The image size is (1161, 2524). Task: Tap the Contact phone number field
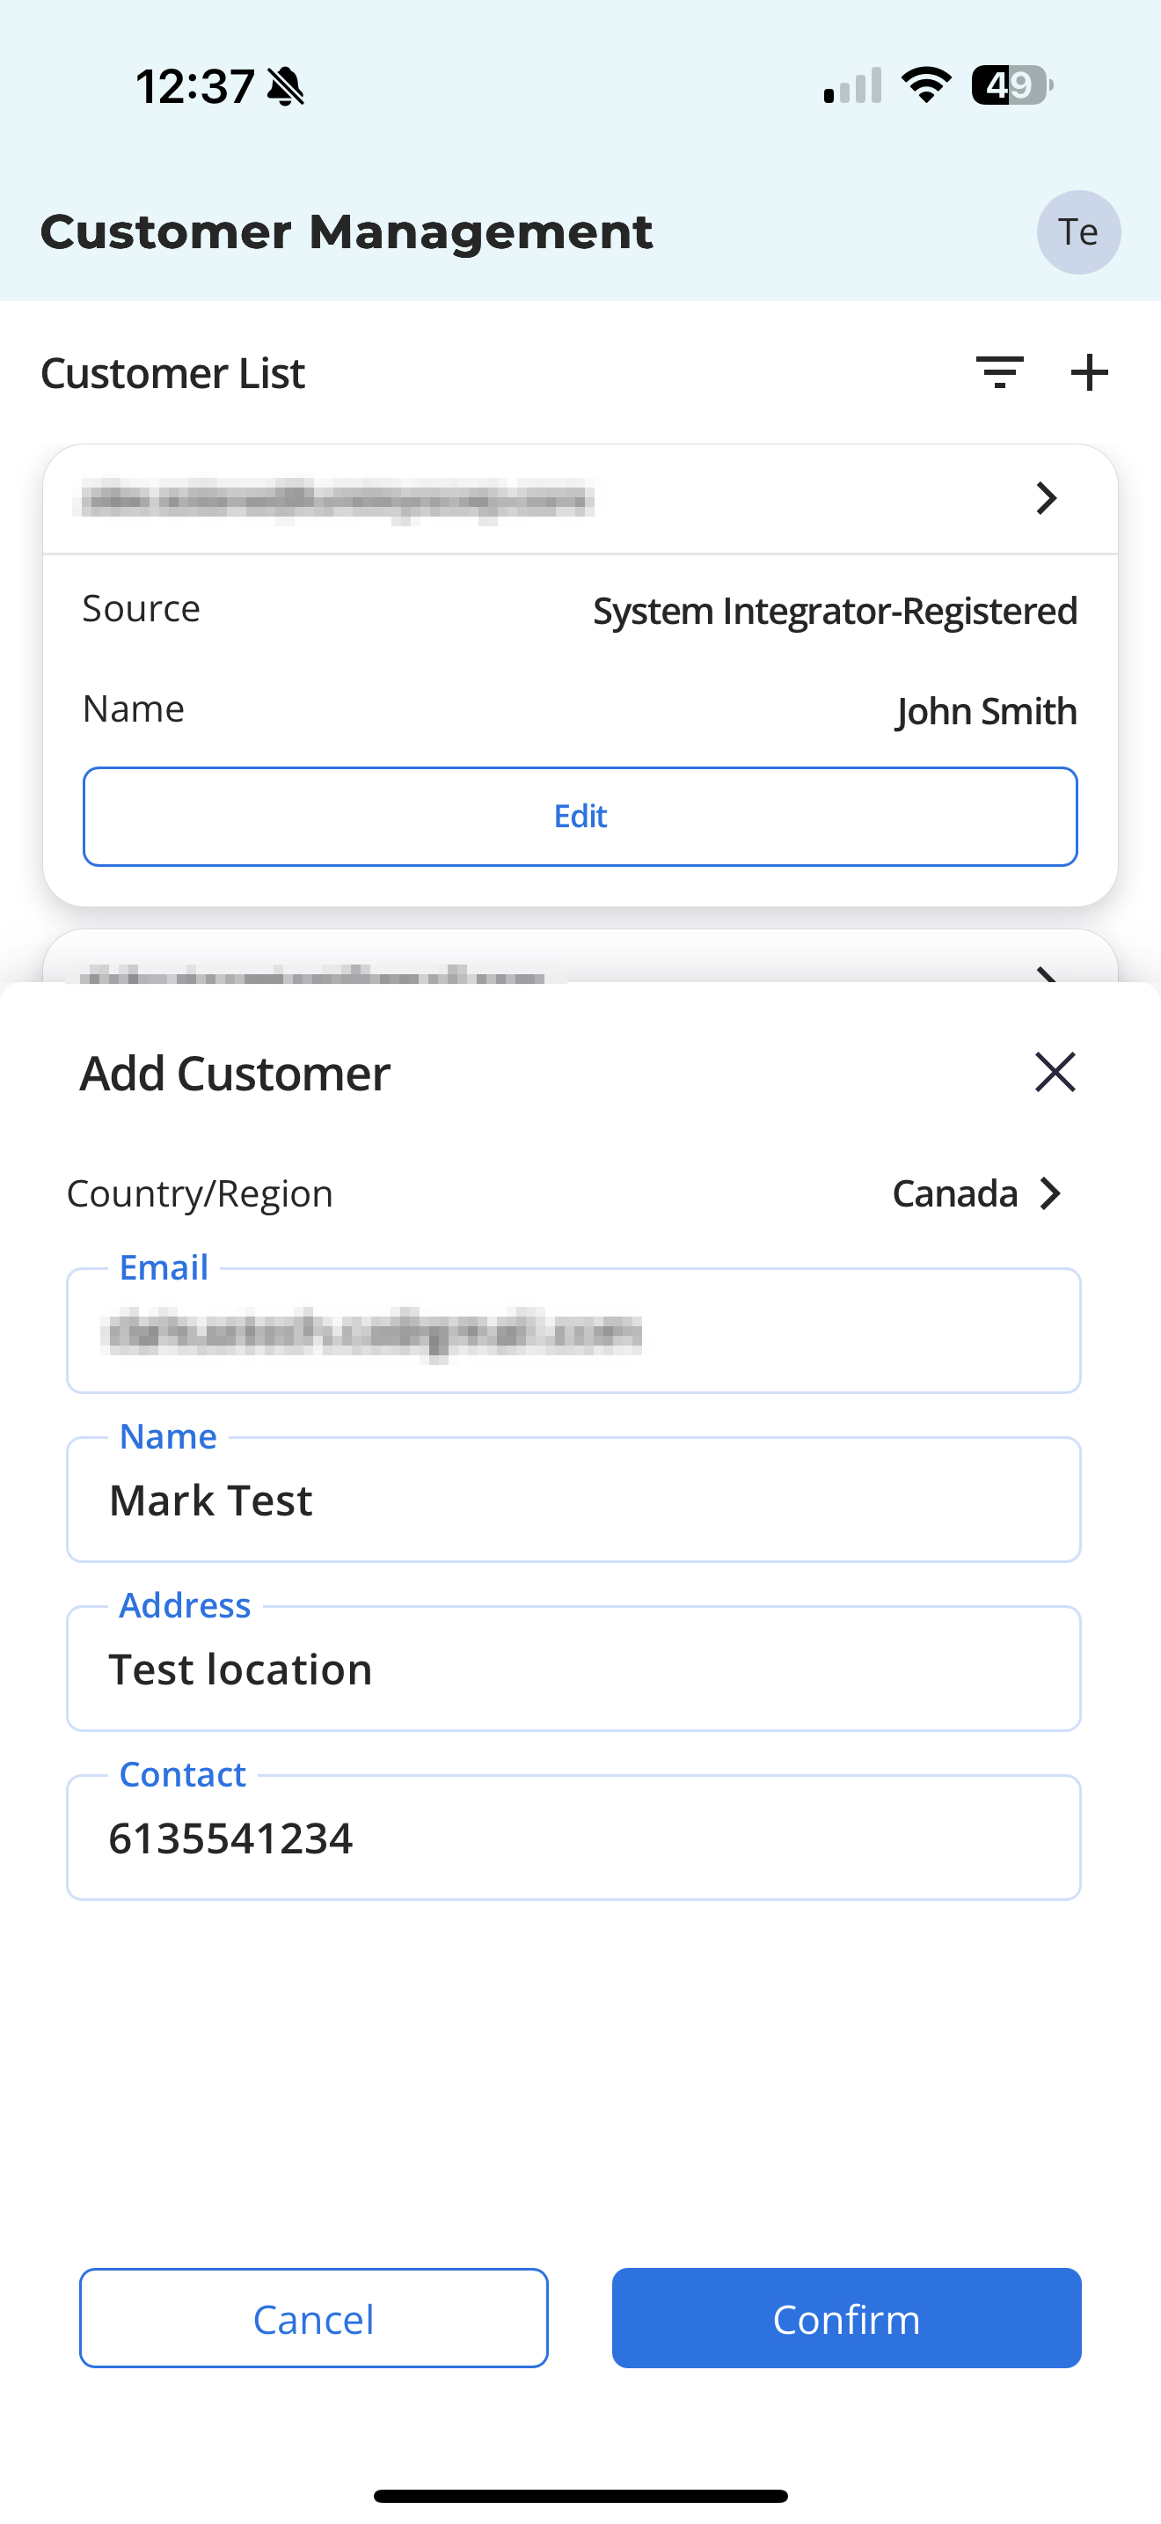(x=573, y=1838)
